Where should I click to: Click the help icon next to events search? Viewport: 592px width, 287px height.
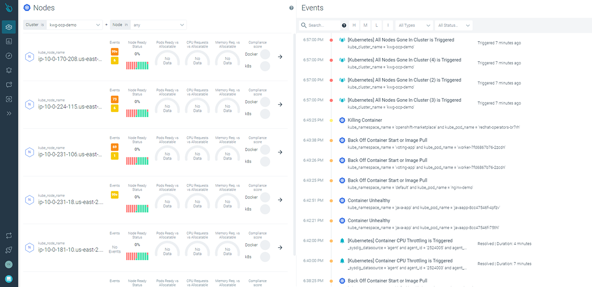[x=344, y=25]
